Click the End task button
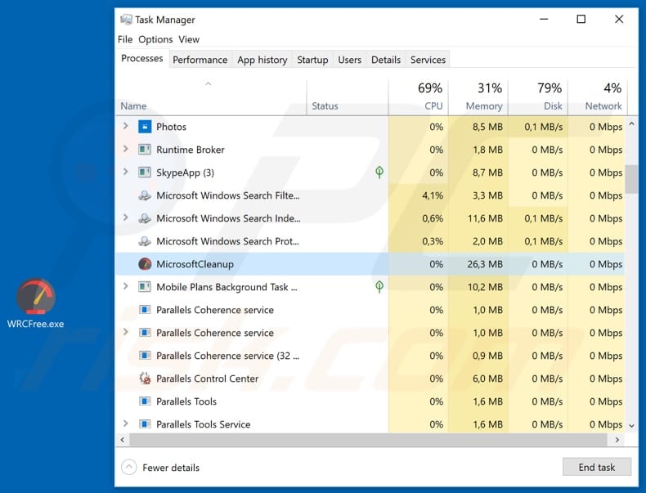 [597, 467]
